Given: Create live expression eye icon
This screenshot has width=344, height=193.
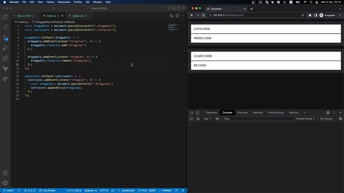Looking at the screenshot, I should click(217, 119).
